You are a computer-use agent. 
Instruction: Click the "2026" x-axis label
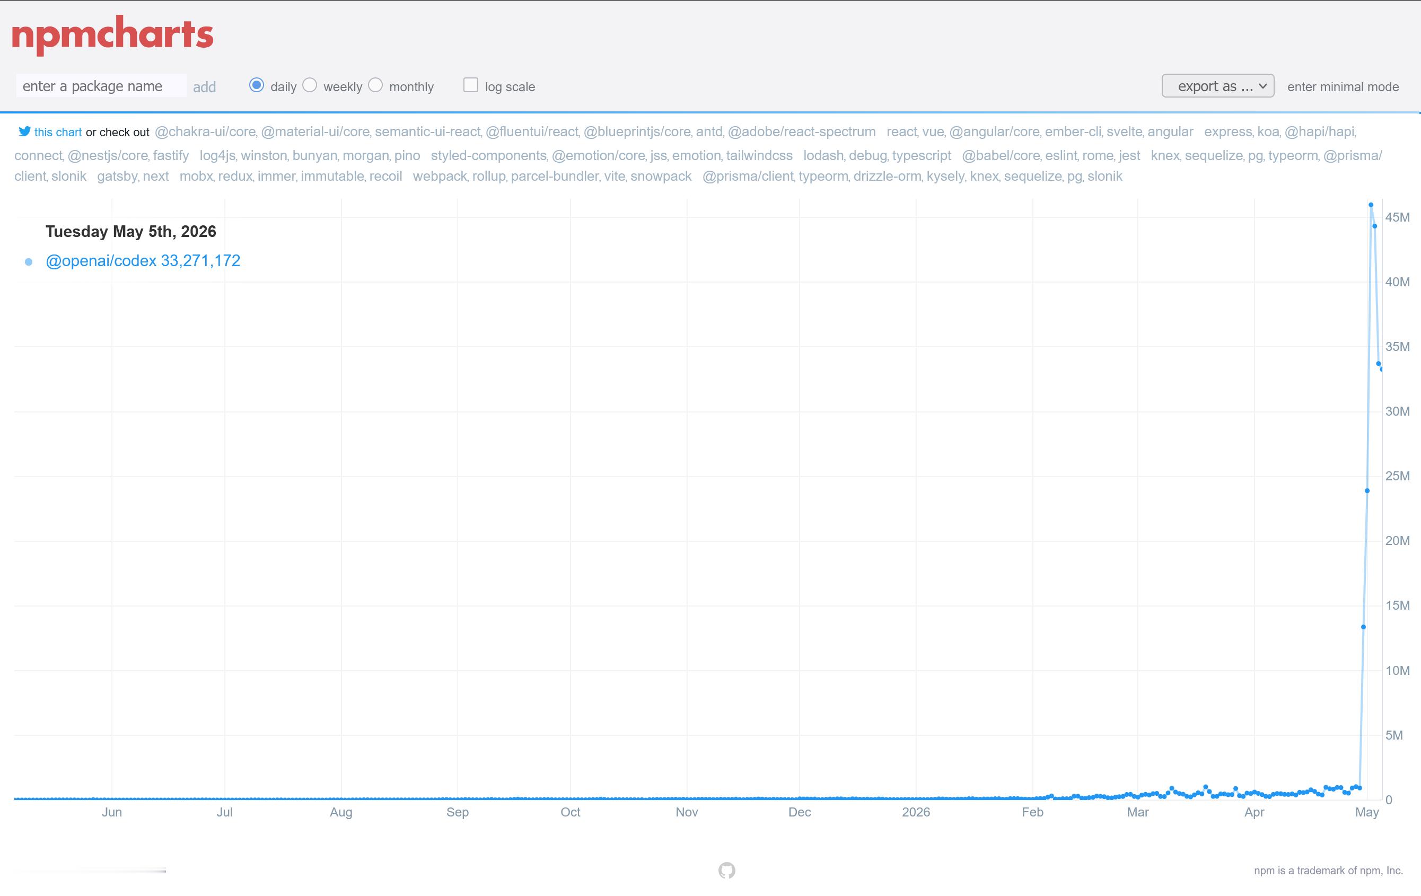(x=916, y=812)
